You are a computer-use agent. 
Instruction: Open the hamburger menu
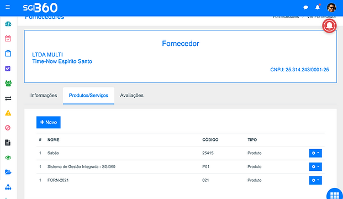(8, 7)
